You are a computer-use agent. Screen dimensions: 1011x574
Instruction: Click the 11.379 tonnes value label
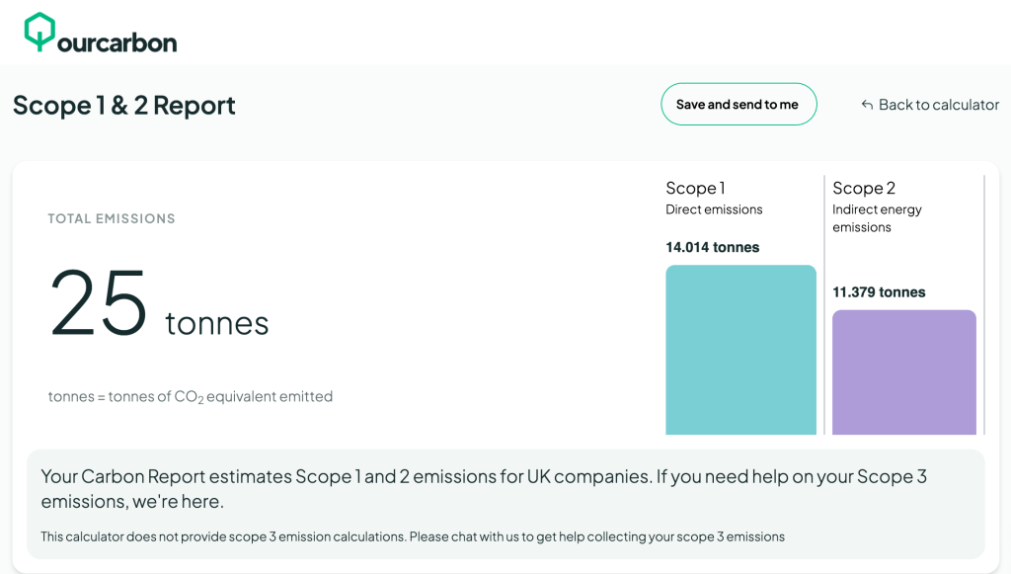click(879, 292)
